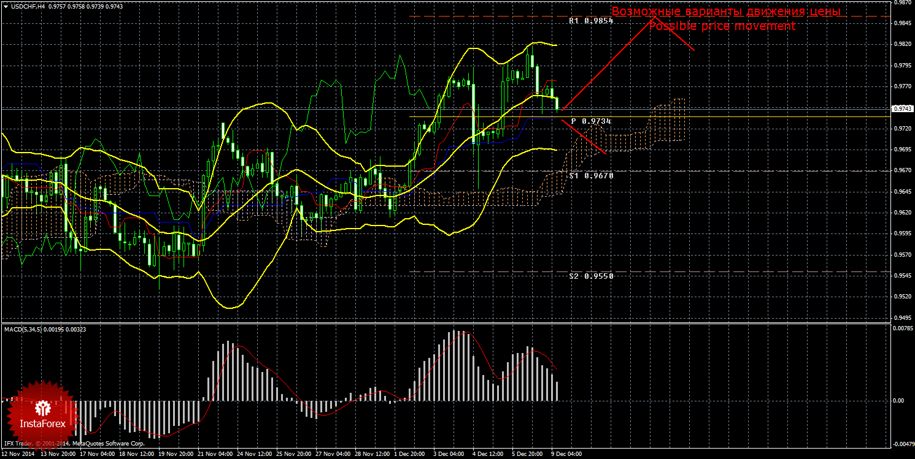Click the 0.9870 price axis label
Viewport: 915px width, 459px height.
coord(901,2)
